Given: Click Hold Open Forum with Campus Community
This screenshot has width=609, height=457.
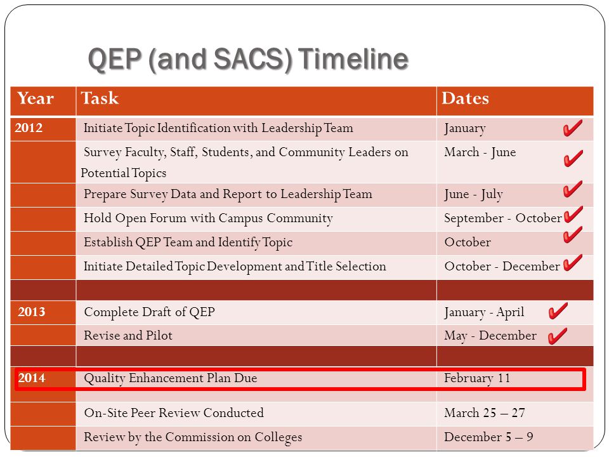Looking at the screenshot, I should click(208, 218).
